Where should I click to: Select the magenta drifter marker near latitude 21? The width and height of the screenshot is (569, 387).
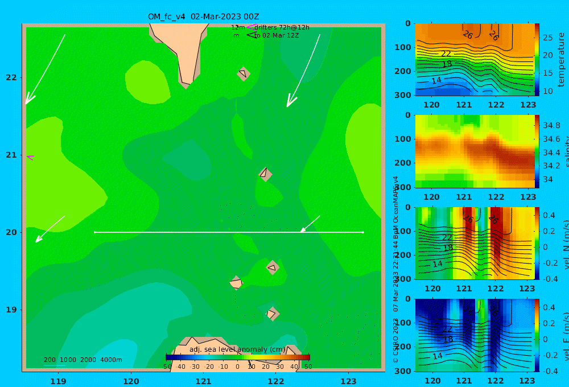pos(31,157)
